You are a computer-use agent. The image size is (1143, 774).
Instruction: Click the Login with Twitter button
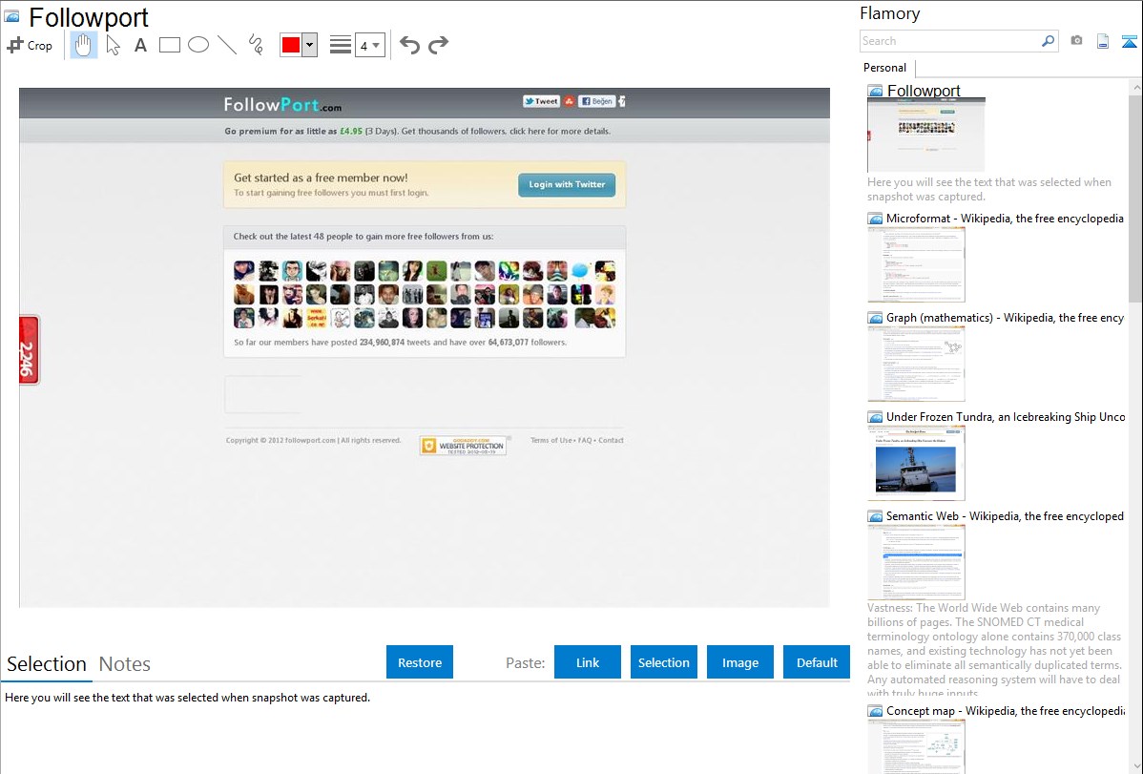(567, 184)
